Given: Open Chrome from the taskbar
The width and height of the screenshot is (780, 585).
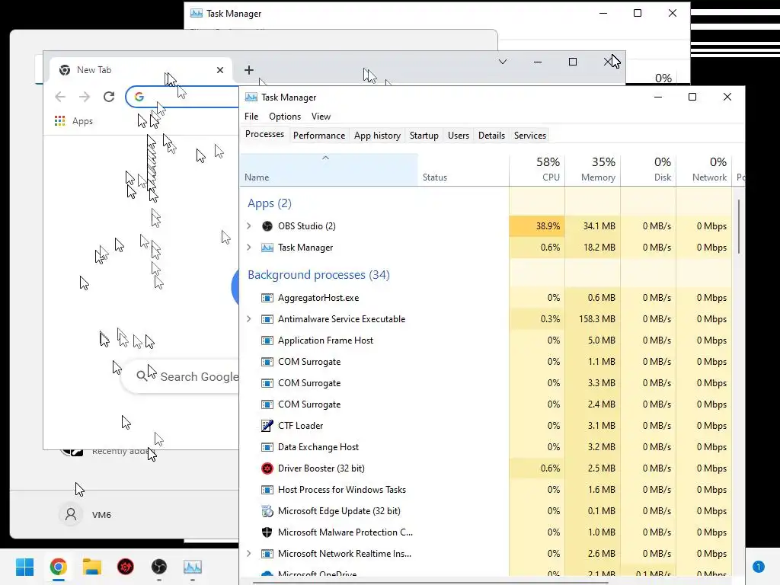Looking at the screenshot, I should [x=58, y=567].
